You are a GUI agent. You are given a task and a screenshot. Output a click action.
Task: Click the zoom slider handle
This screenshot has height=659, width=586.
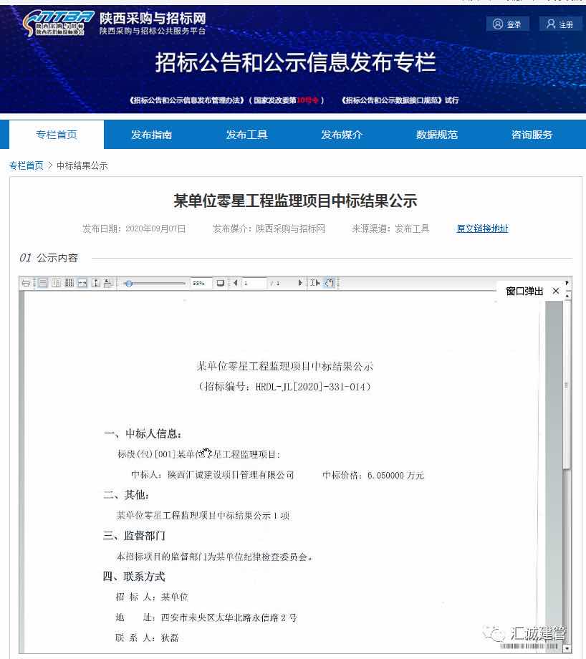pos(129,284)
